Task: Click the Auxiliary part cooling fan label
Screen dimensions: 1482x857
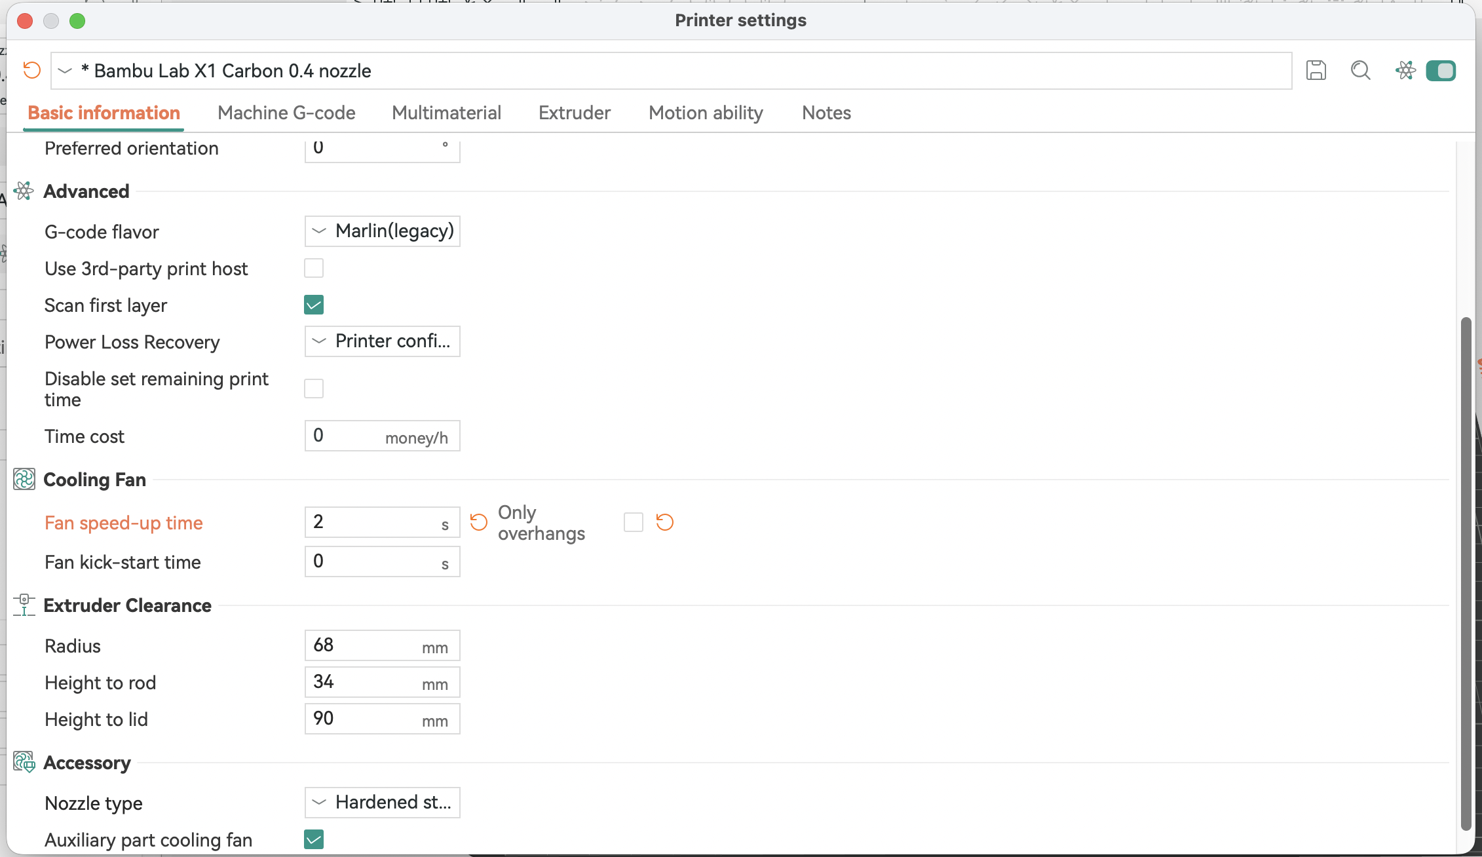Action: pos(148,840)
